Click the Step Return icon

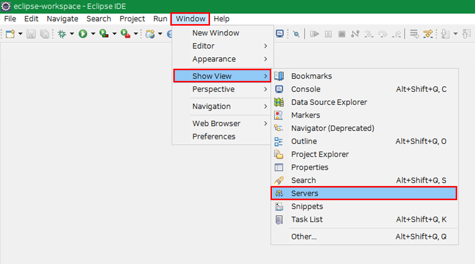[x=396, y=34]
